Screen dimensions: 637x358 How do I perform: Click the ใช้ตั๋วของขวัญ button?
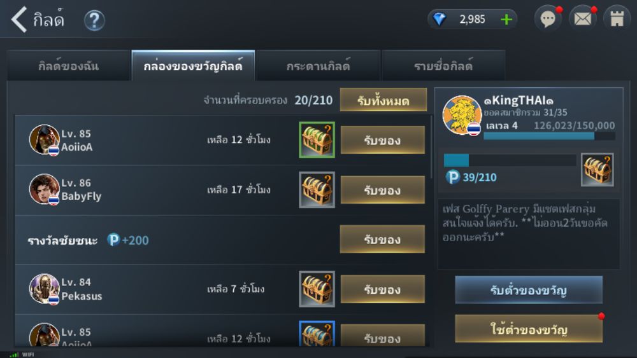(x=529, y=329)
